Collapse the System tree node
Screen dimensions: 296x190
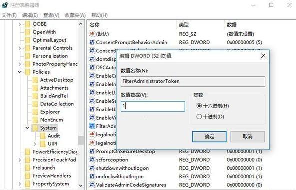(27, 128)
